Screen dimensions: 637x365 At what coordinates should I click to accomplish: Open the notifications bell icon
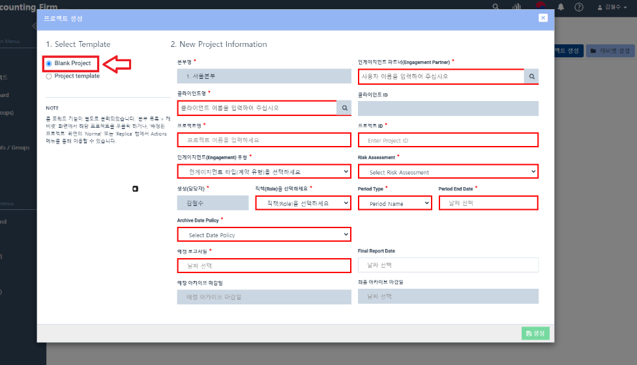point(561,7)
